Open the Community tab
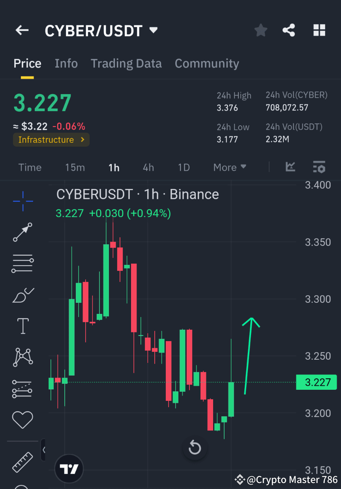Screen dimensions: 341x489 [x=207, y=63]
